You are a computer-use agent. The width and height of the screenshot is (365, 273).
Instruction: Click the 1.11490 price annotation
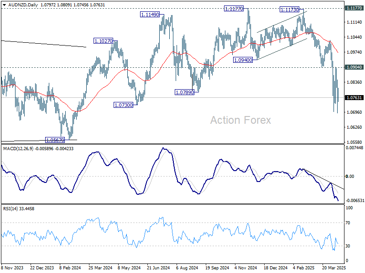click(150, 15)
